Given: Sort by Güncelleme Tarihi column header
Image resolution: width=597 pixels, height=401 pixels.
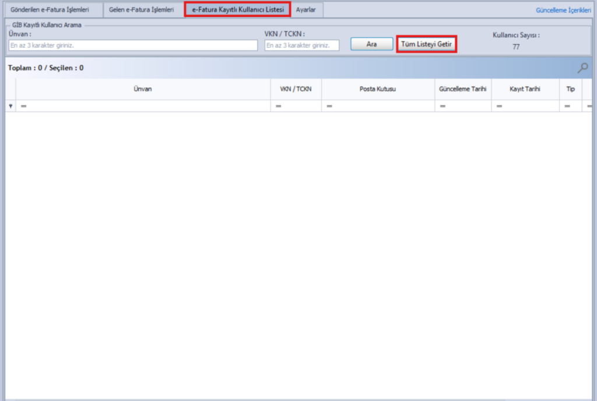Looking at the screenshot, I should [462, 89].
